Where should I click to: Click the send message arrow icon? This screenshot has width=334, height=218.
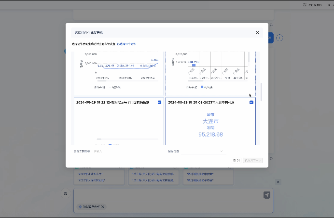(267, 195)
